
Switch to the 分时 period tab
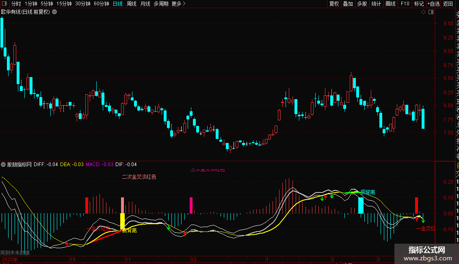(x=16, y=4)
